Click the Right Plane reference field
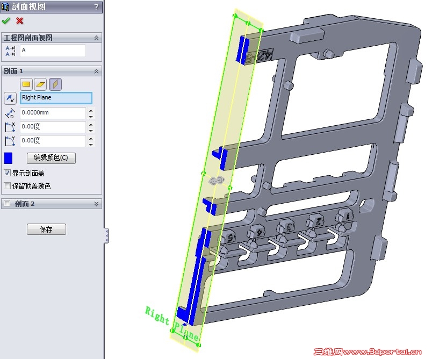 click(56, 98)
